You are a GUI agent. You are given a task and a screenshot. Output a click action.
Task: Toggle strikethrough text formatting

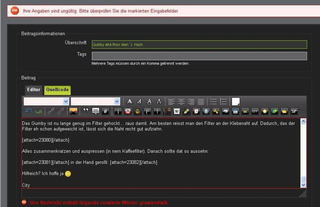point(159,101)
